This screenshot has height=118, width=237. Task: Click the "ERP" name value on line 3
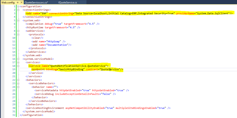(44, 13)
